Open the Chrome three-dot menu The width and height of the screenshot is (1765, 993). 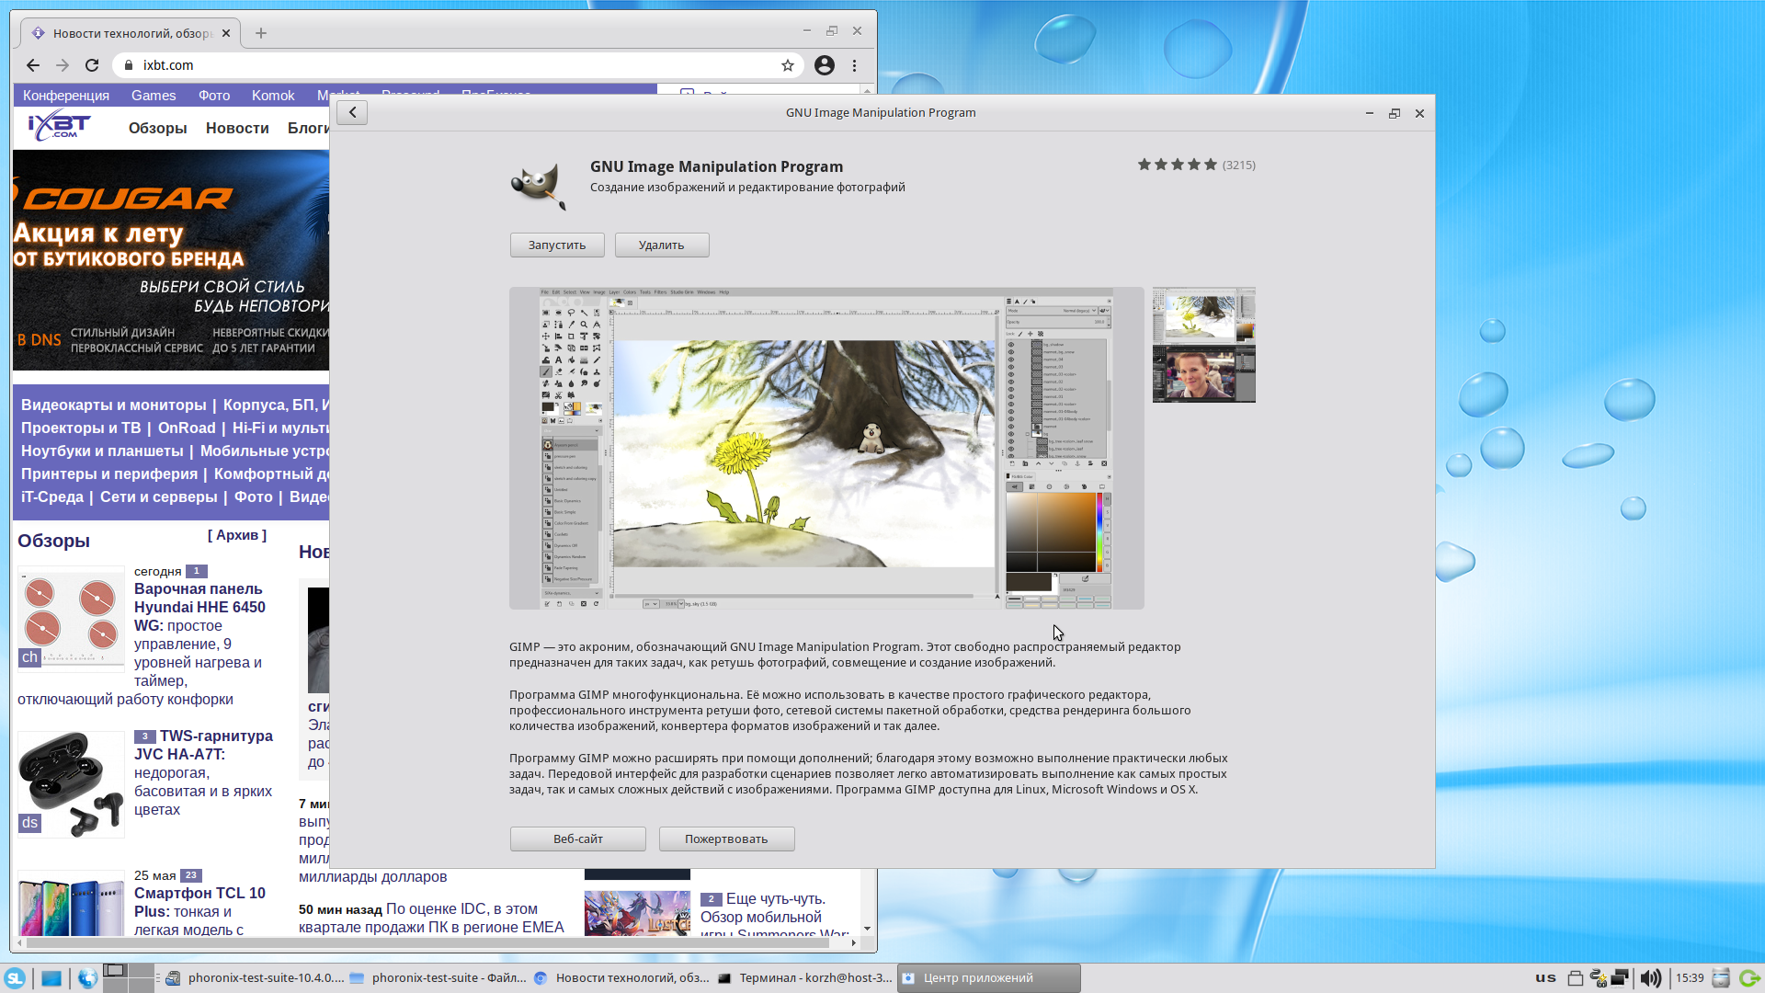[x=855, y=65]
